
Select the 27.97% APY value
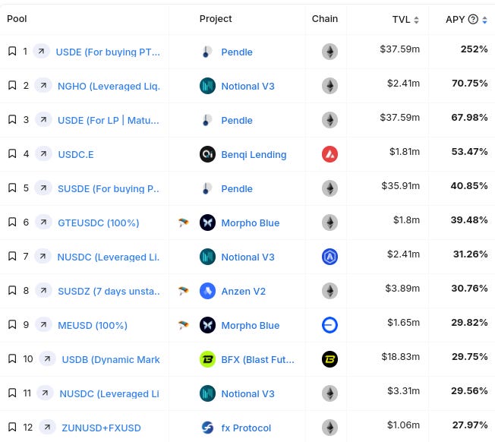(x=470, y=425)
